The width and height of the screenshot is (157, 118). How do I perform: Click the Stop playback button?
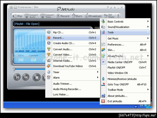coord(37,77)
